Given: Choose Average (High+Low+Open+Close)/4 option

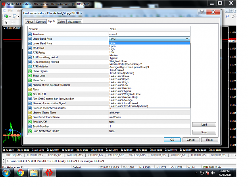Looking at the screenshot, I should tap(150, 67).
